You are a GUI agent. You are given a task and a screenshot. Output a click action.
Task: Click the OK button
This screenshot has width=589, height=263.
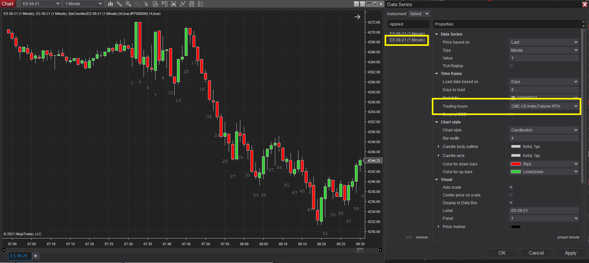click(502, 253)
